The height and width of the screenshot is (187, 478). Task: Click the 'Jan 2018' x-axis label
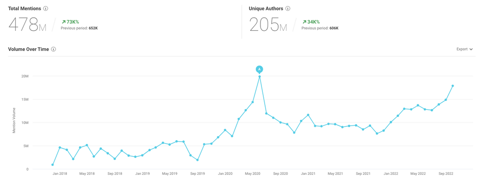click(60, 174)
